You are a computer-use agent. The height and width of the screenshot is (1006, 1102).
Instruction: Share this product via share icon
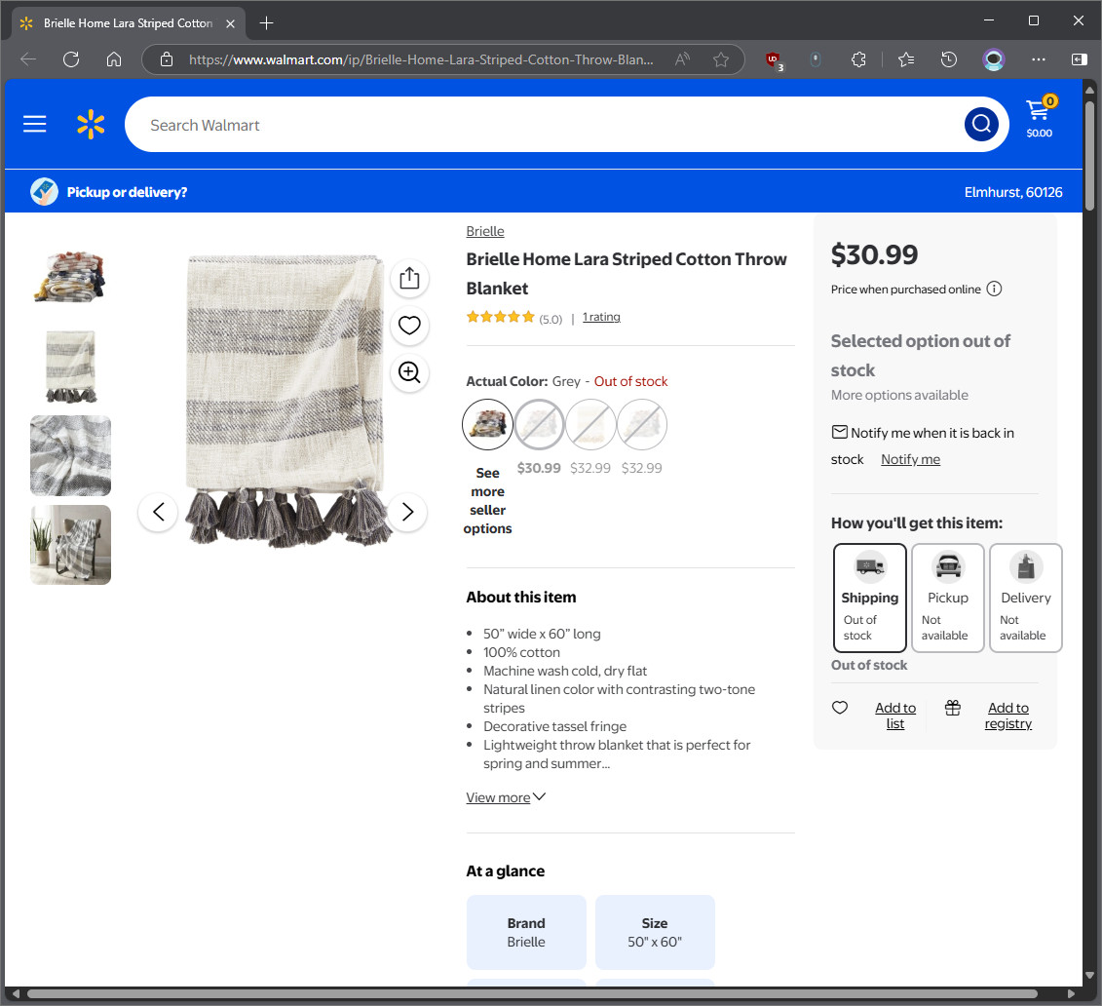410,279
